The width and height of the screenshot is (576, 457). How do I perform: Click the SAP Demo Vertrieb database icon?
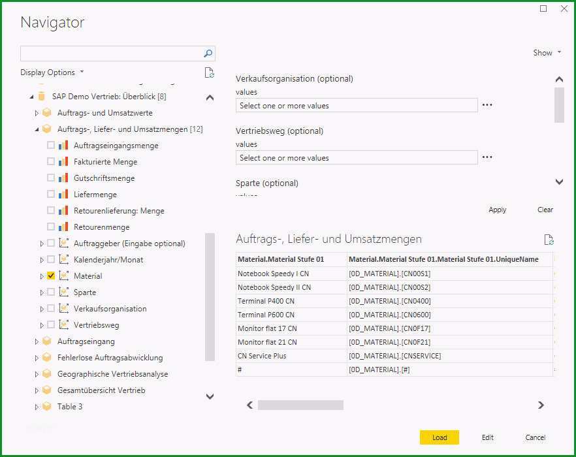coord(42,96)
